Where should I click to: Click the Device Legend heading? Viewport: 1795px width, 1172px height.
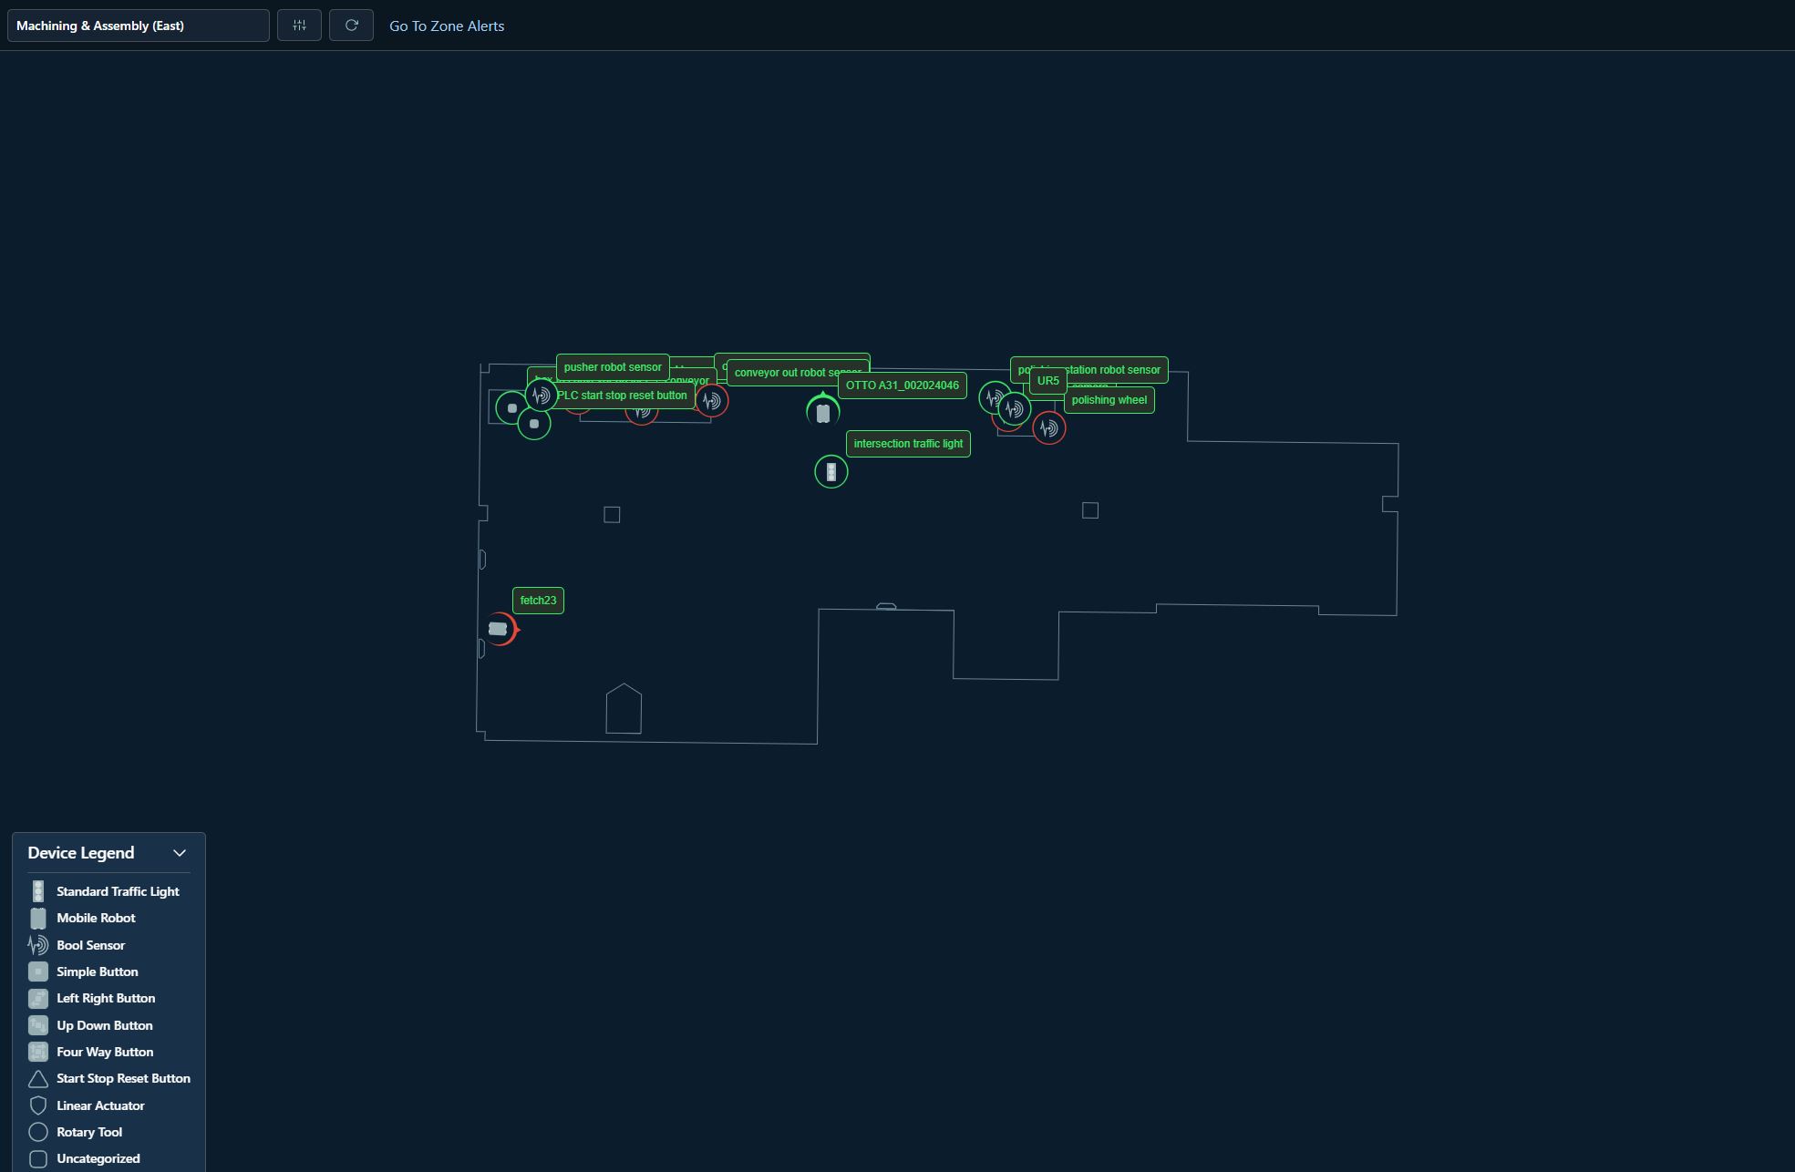click(81, 853)
